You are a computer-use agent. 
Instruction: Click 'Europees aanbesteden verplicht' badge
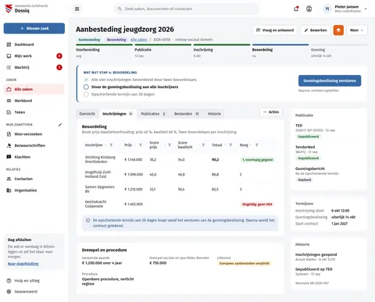245,263
